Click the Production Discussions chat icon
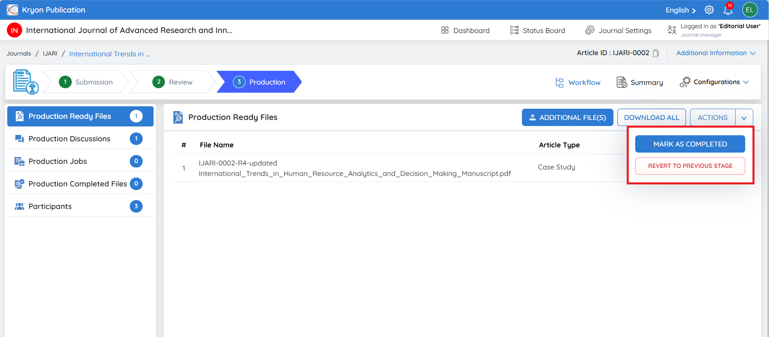 click(x=19, y=139)
